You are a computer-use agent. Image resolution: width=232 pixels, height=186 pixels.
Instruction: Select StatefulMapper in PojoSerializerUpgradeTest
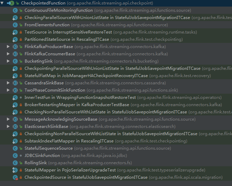(116, 170)
